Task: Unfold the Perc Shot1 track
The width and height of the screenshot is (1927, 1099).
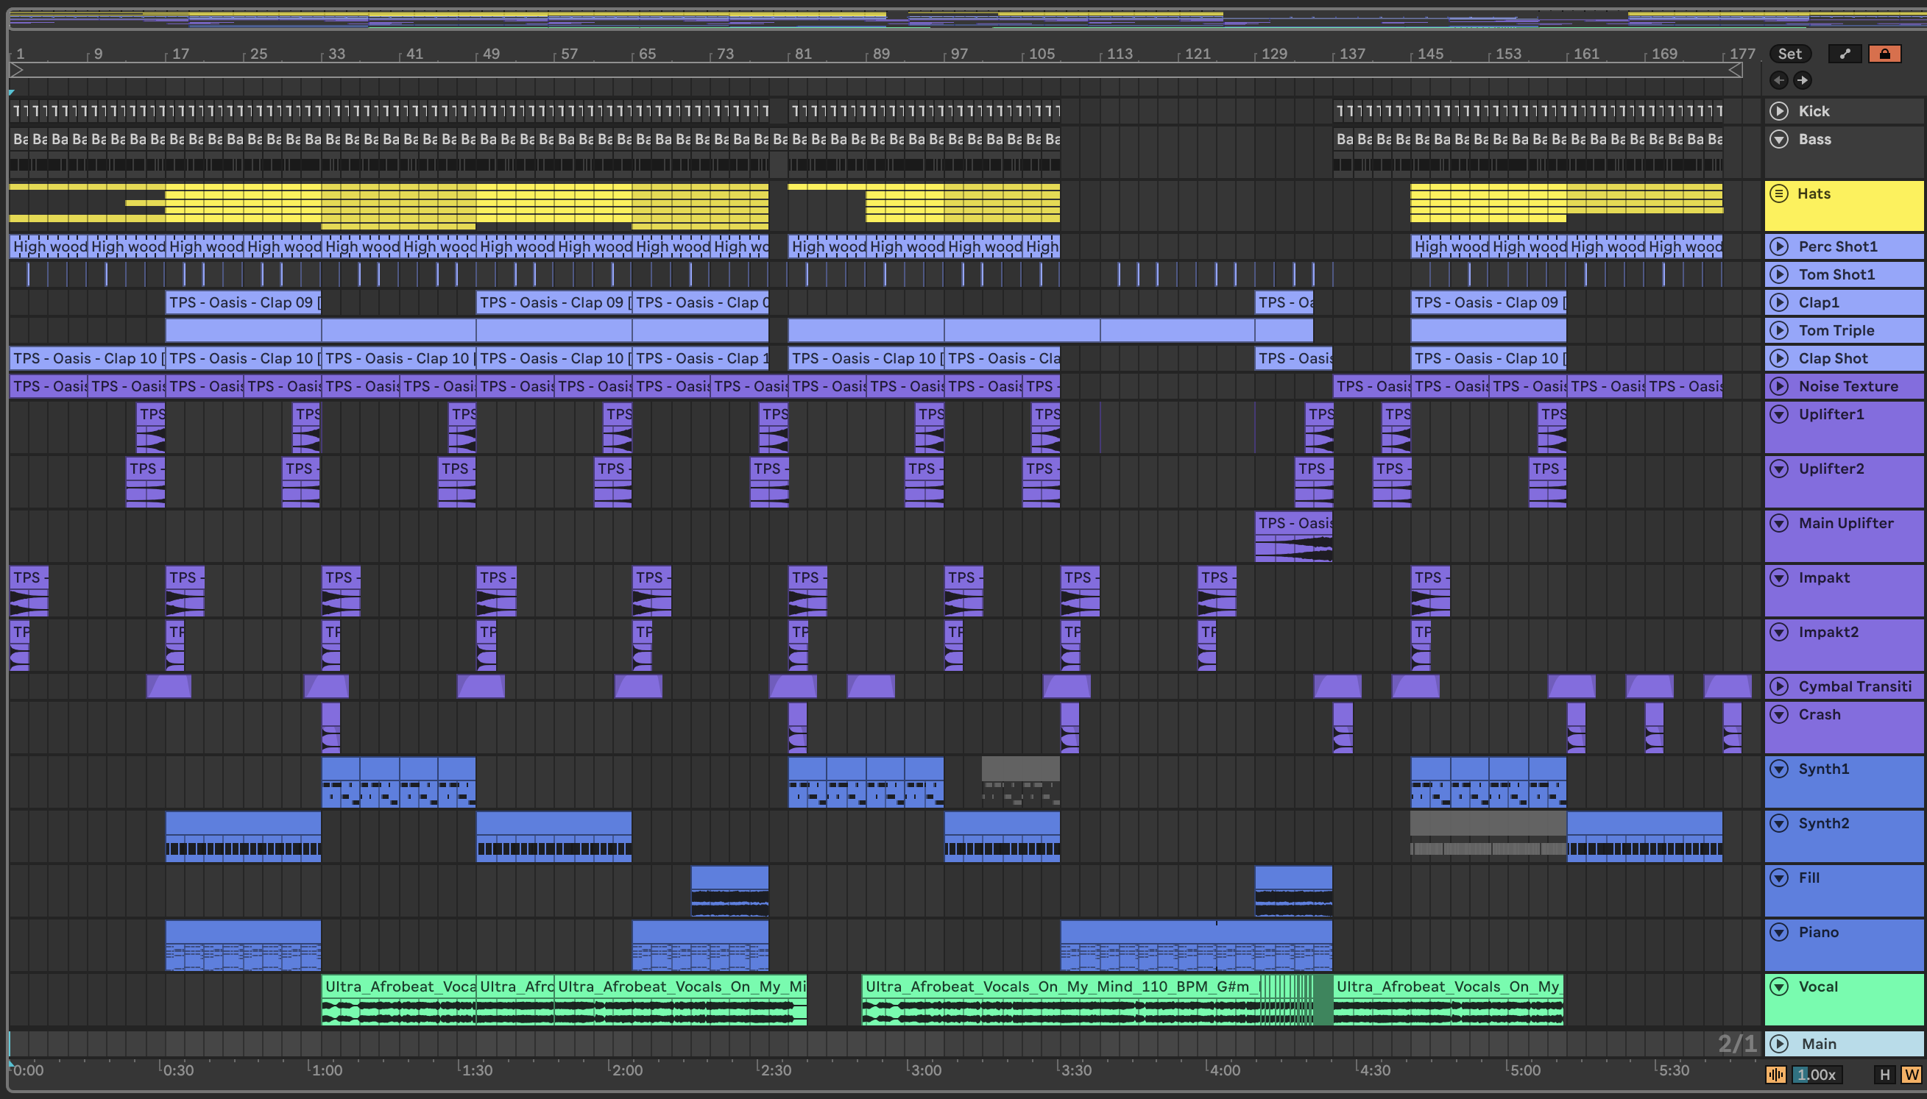Action: tap(1779, 246)
